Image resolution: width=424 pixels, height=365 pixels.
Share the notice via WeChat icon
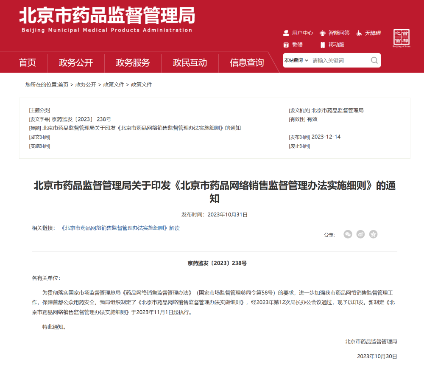pyautogui.click(x=348, y=234)
